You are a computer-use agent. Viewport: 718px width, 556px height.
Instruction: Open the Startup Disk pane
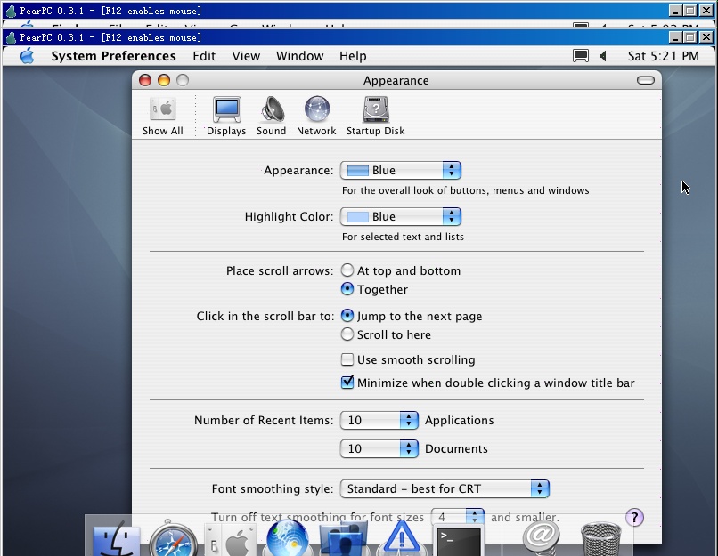coord(376,116)
